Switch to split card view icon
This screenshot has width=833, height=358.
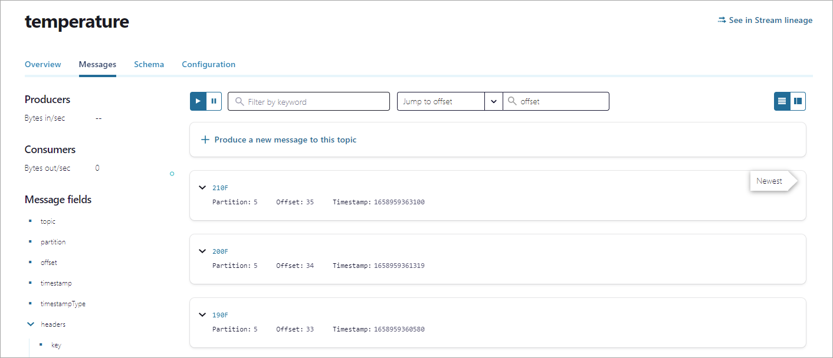tap(798, 101)
